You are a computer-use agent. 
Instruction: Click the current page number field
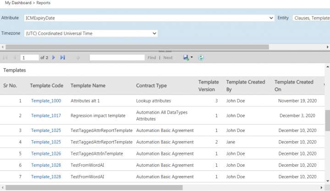tap(30, 58)
